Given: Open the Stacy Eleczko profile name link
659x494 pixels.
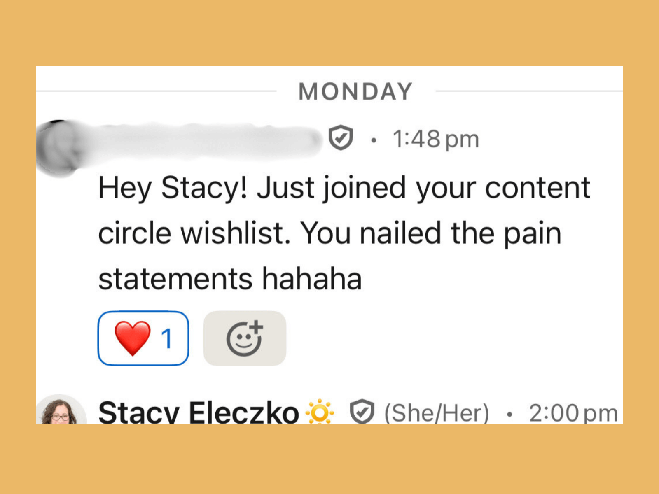Looking at the screenshot, I should click(199, 412).
